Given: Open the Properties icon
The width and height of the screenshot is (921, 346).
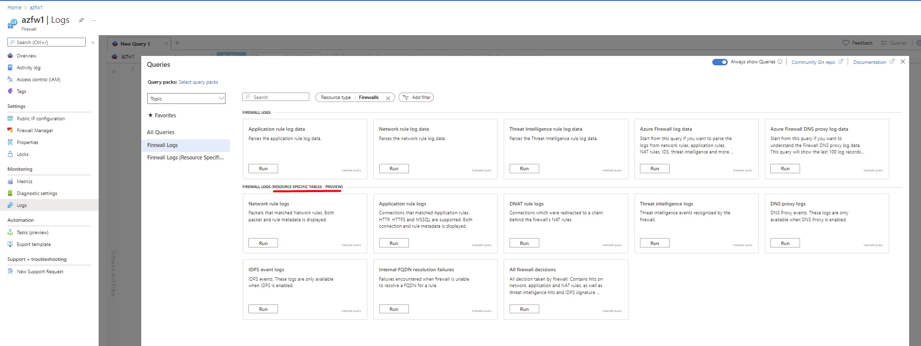Looking at the screenshot, I should point(10,142).
